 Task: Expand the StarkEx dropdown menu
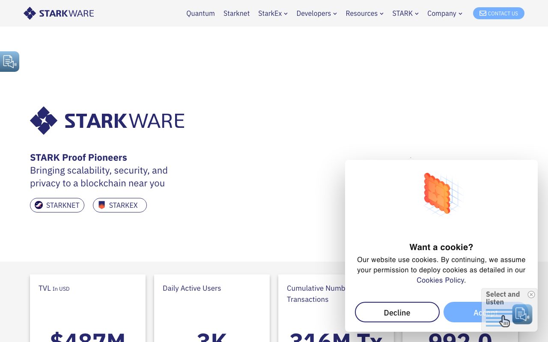[273, 13]
